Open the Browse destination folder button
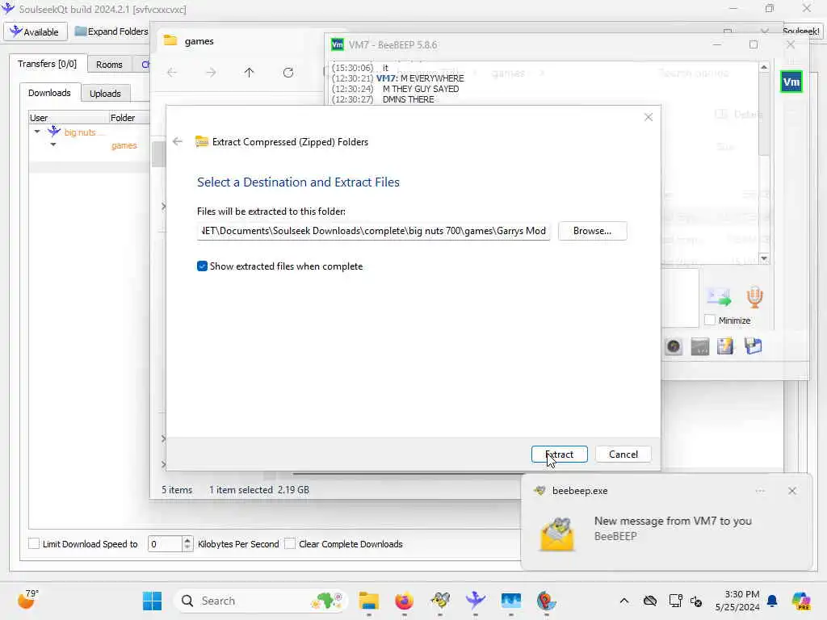 592,231
